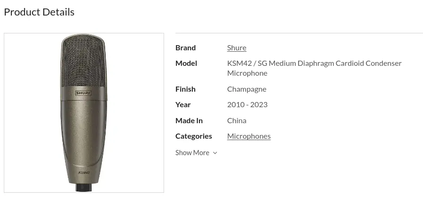423x205 pixels.
Task: Expand the Show More details section
Action: (192, 153)
